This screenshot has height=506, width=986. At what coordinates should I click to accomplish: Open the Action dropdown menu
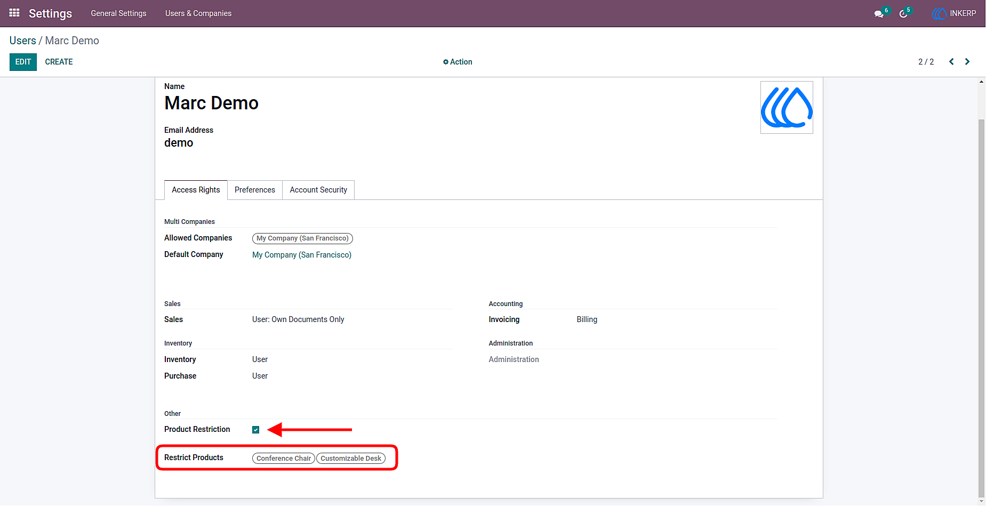coord(458,62)
